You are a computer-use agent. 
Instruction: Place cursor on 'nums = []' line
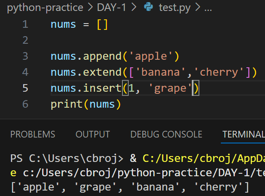(79, 24)
